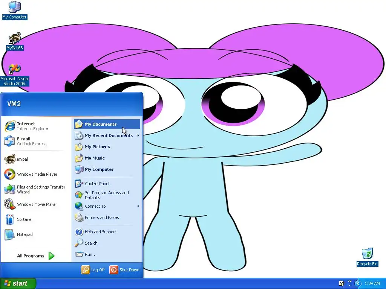Click the Start button
Image resolution: width=386 pixels, height=289 pixels.
click(18, 284)
